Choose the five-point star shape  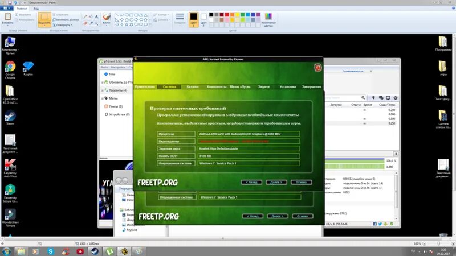click(x=127, y=24)
